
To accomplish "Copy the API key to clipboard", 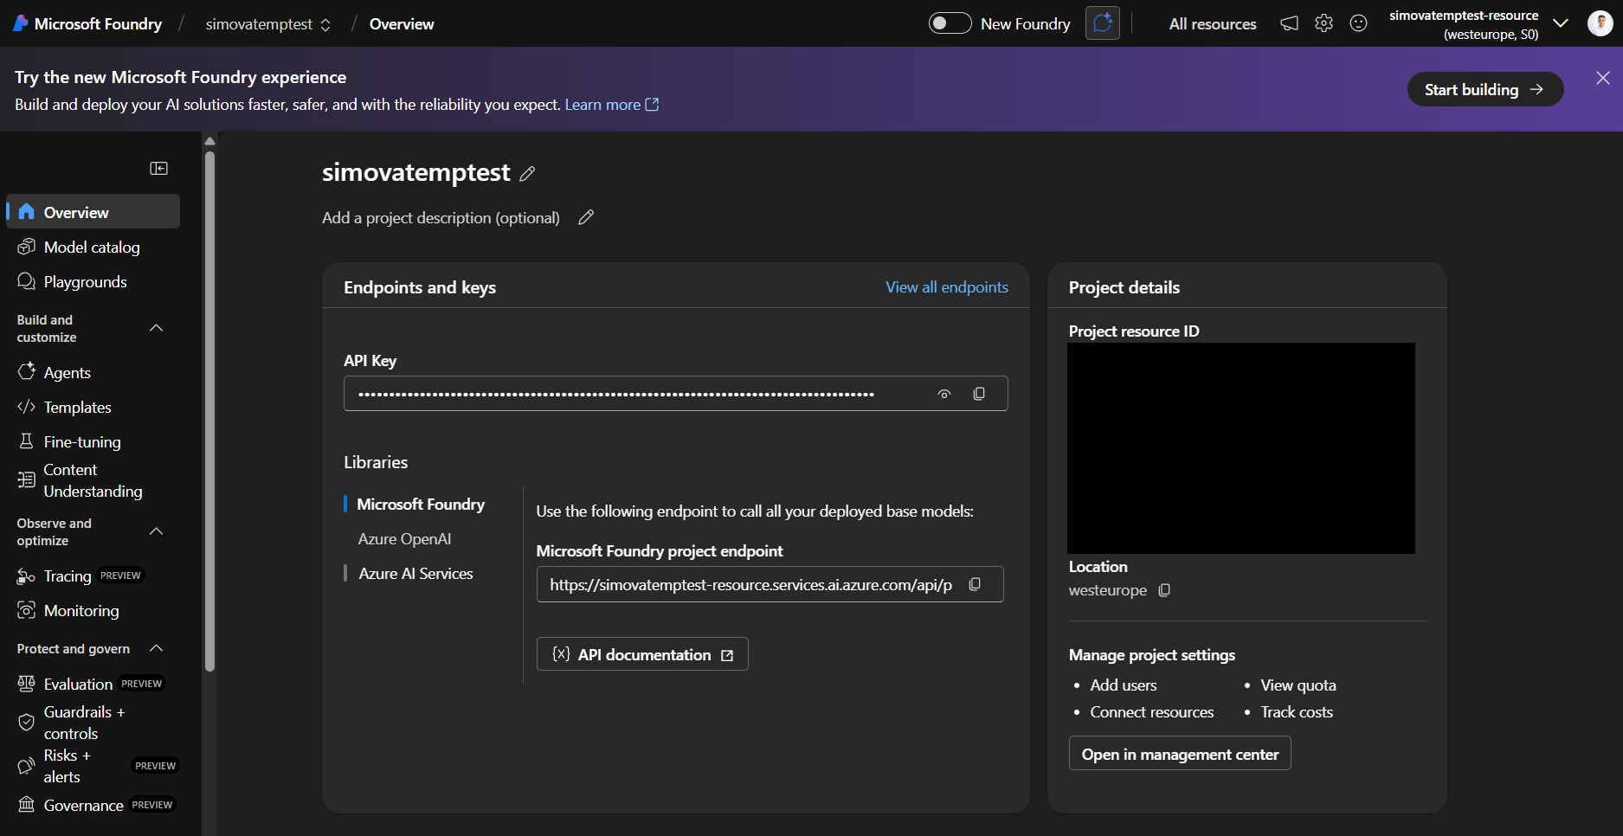I will (x=979, y=394).
